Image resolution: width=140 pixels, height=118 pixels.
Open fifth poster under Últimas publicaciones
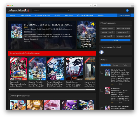pos(86,105)
